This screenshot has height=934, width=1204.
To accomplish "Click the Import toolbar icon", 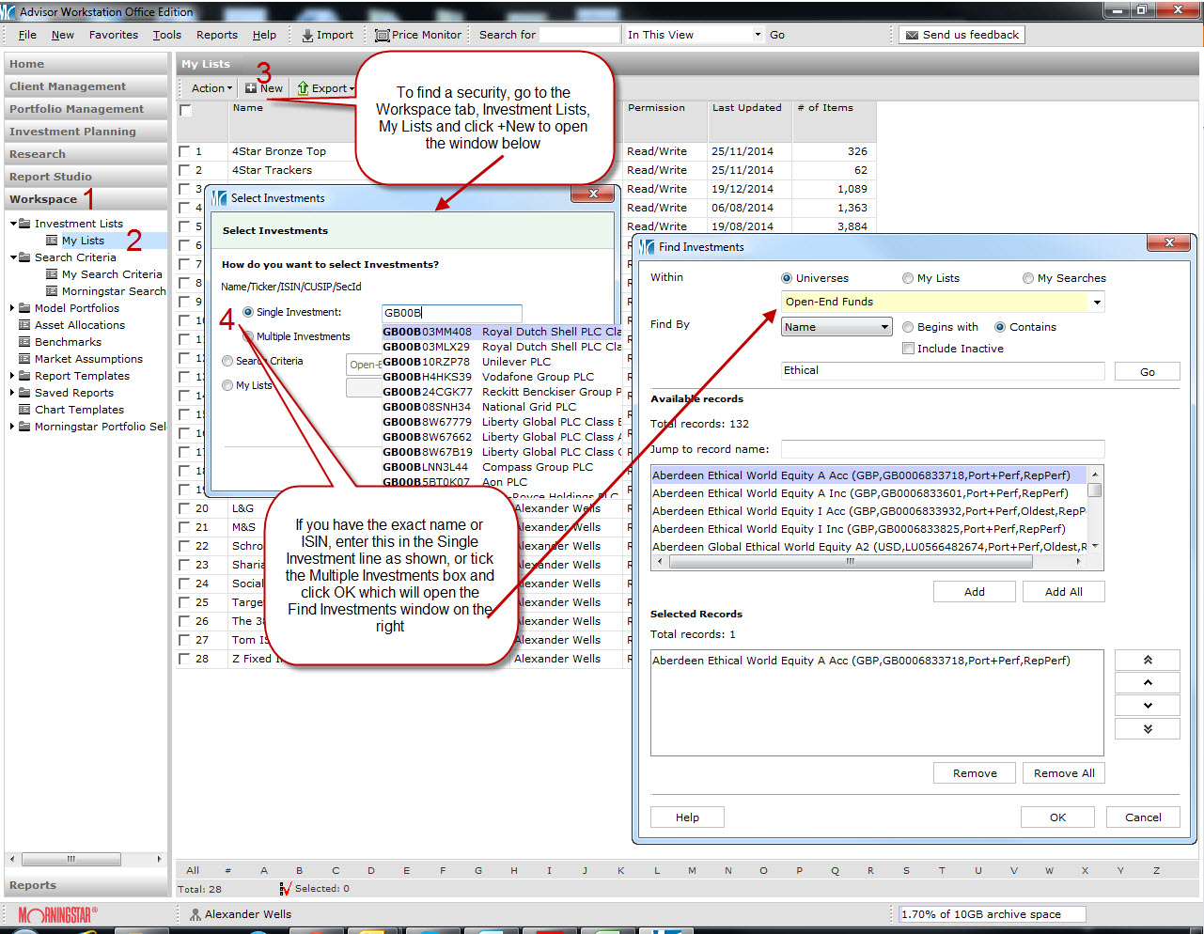I will [308, 36].
